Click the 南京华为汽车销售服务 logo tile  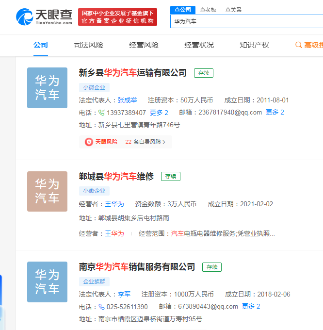[x=48, y=282]
